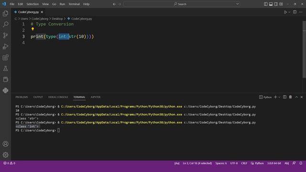Switch to the JUPYTER panel tab
The image size is (306, 172).
[96, 97]
